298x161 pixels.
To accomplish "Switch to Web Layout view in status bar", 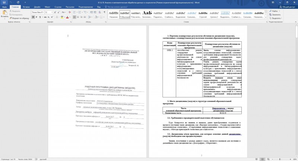I will (x=268, y=159).
